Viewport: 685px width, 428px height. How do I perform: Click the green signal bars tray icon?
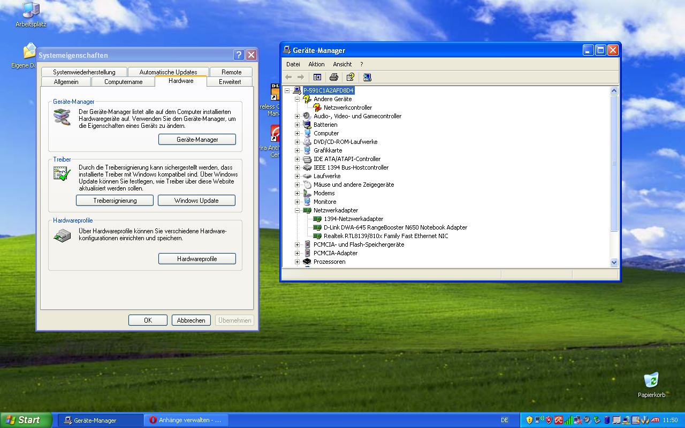(568, 420)
